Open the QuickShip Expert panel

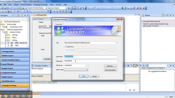pos(14,81)
